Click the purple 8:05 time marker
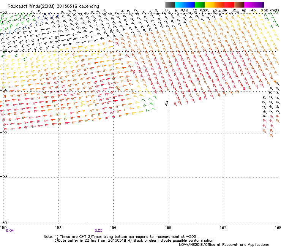This screenshot has height=247, width=281. coord(99,231)
